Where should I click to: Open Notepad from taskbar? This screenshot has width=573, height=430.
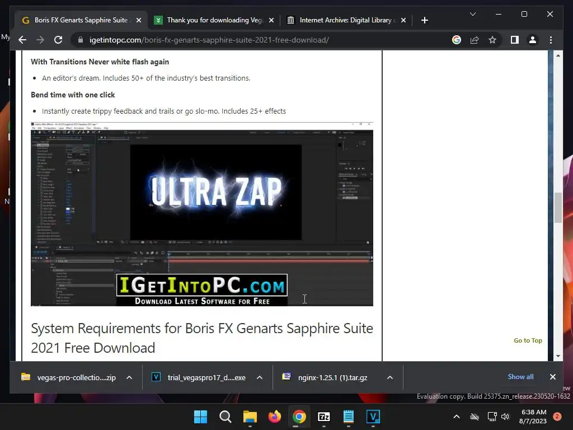pos(348,417)
